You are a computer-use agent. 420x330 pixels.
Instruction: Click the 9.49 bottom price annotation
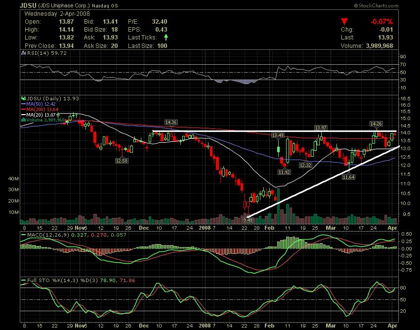[x=248, y=220]
